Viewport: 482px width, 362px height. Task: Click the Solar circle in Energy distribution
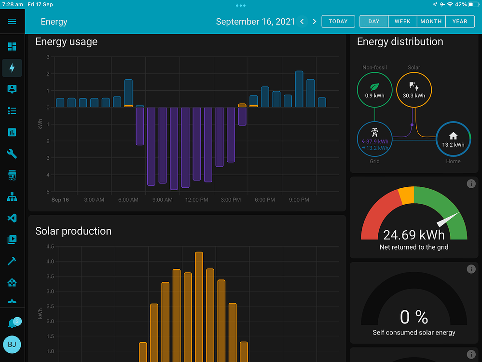(413, 90)
